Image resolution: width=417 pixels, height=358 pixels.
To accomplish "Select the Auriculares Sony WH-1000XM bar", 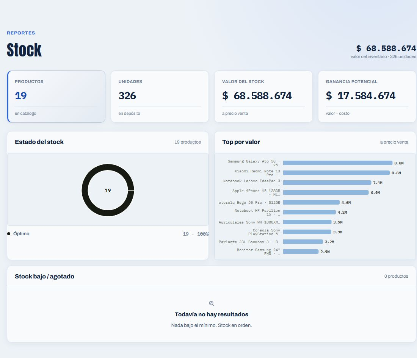I will (307, 222).
